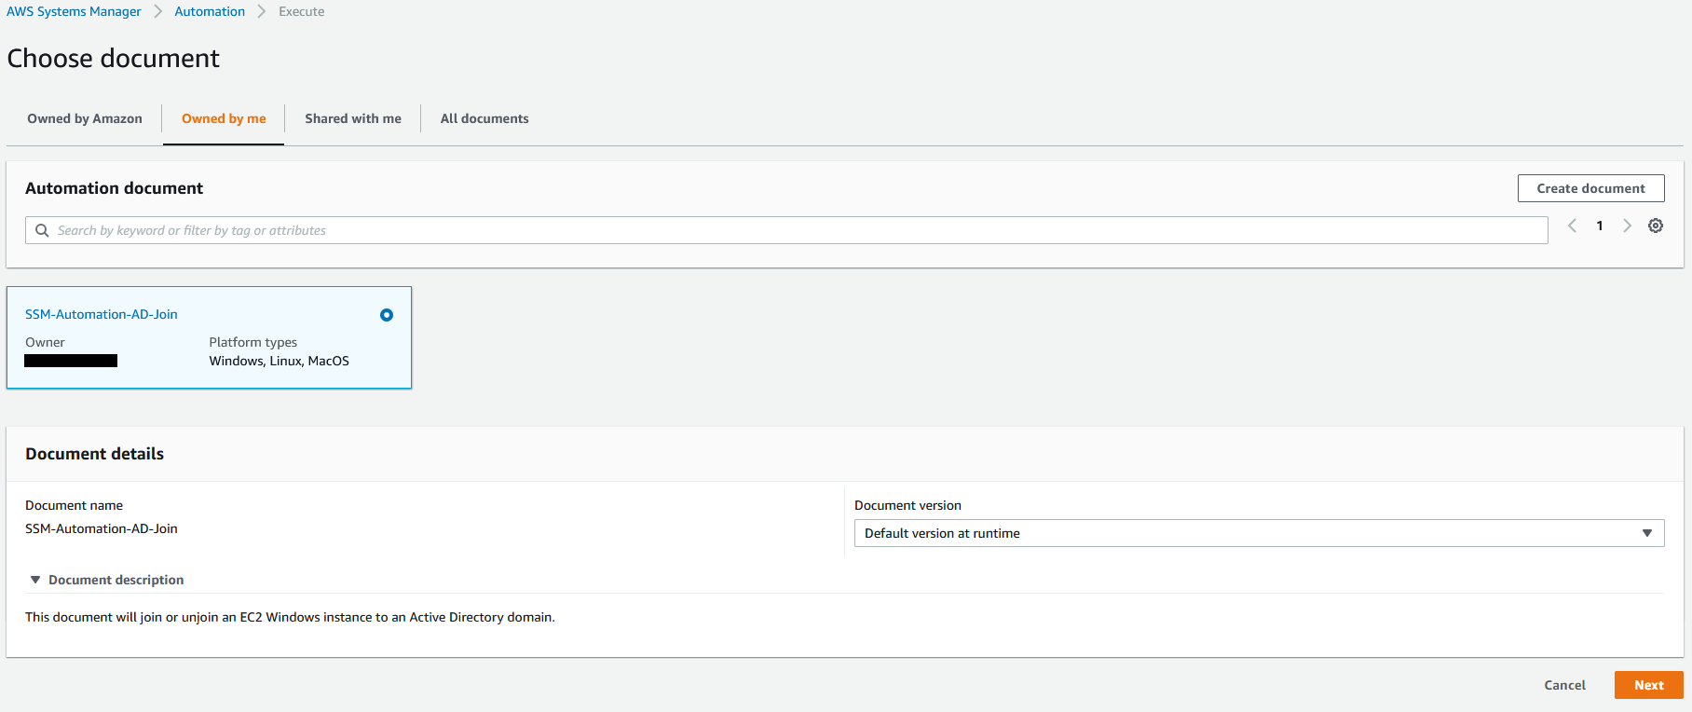Focus the keyword search input field
Screen dimensions: 1692x712
click(792, 230)
